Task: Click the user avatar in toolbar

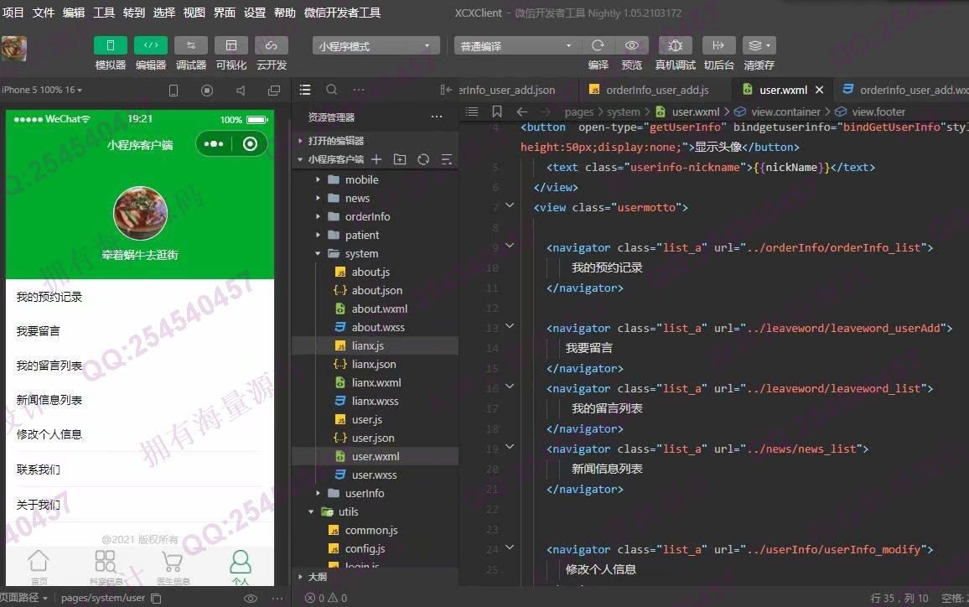Action: coord(14,49)
